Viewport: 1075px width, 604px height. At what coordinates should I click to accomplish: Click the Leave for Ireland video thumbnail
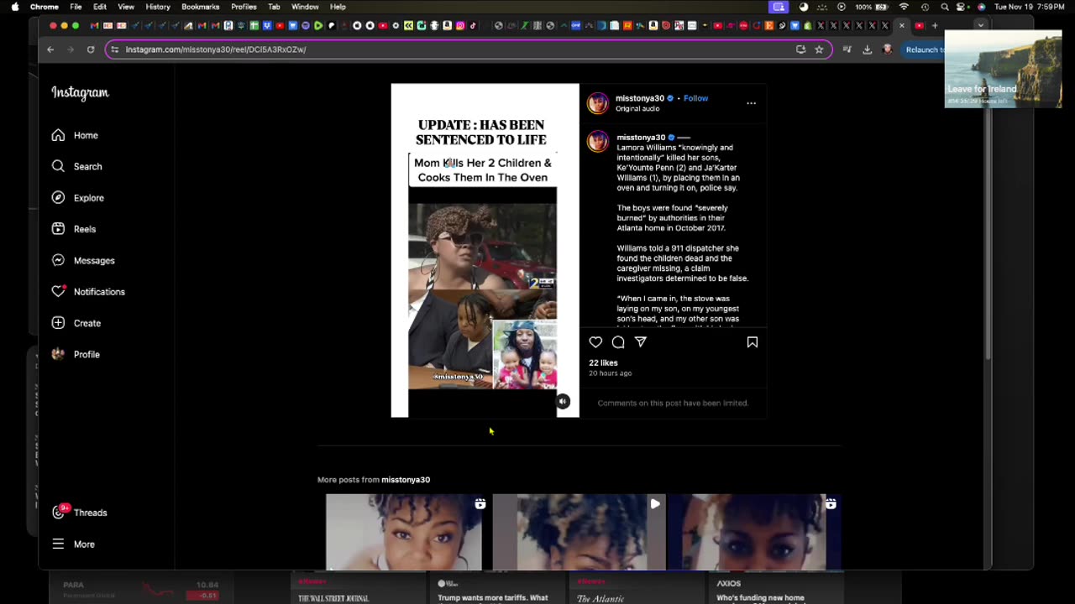point(1003,70)
